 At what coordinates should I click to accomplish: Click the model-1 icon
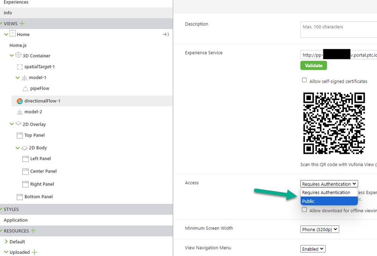tap(25, 78)
